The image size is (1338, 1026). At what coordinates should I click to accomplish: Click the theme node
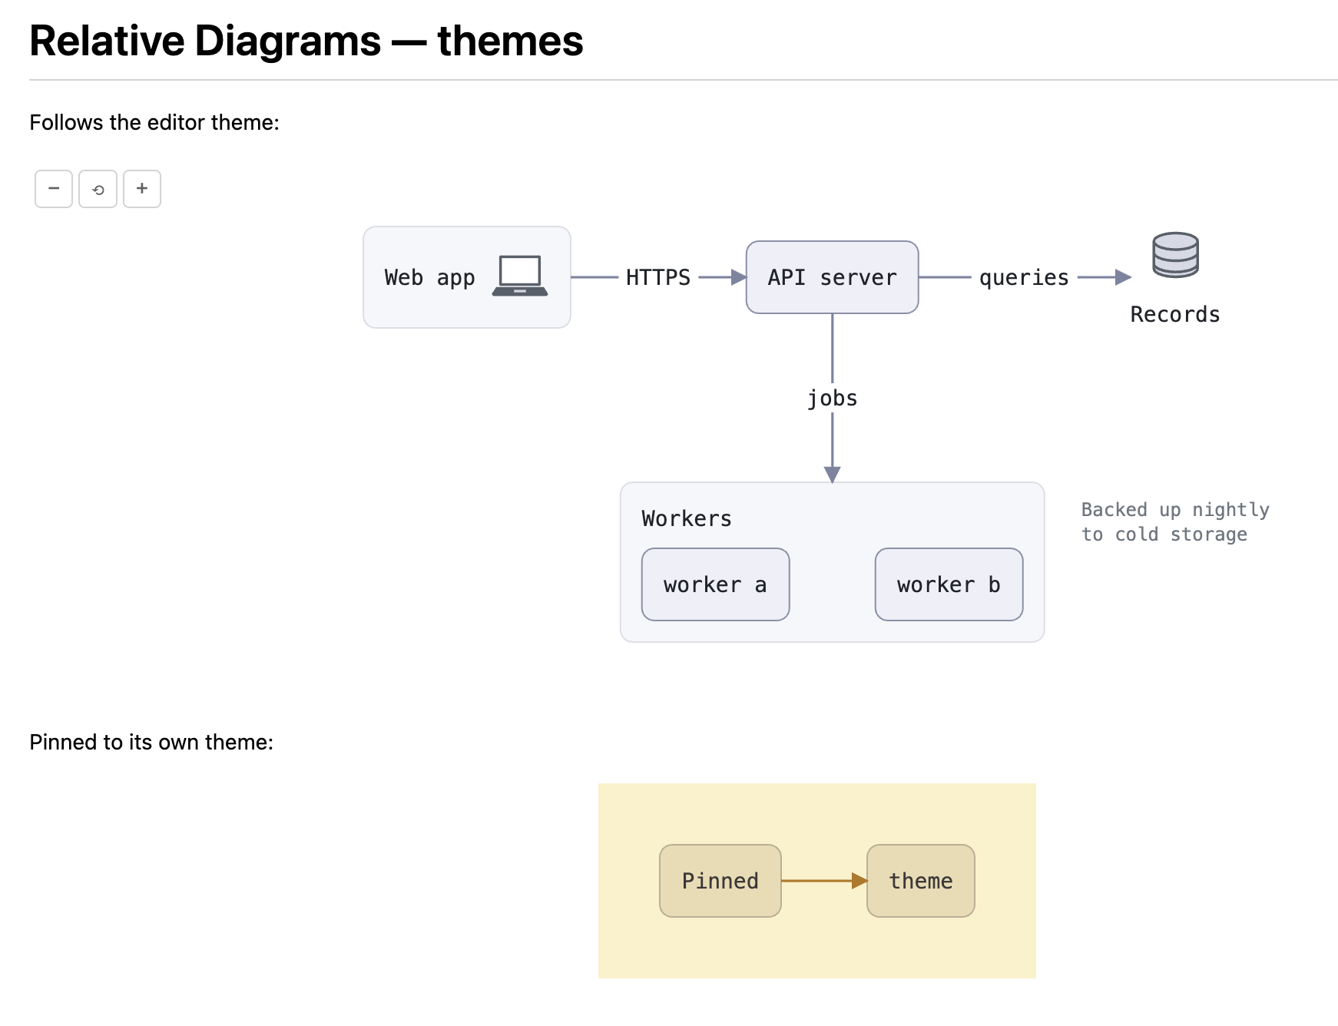920,881
